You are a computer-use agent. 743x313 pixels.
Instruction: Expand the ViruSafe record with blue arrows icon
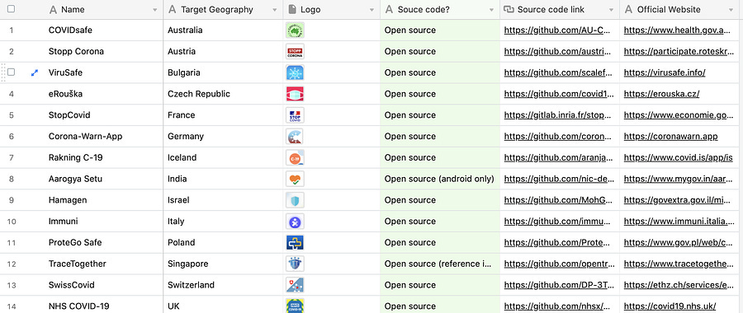[34, 72]
